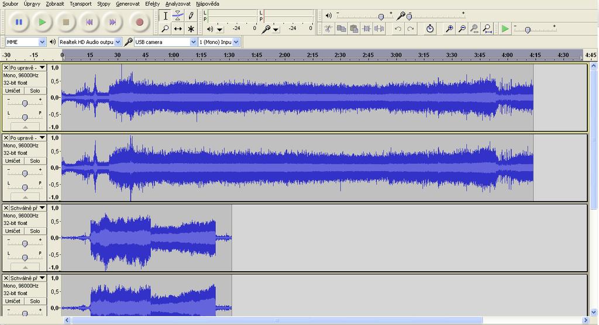Select the Draw pencil tool

click(x=191, y=16)
